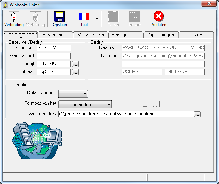
Task: Click the Gebruiker field containing SYSTEM
Action: 54,48
